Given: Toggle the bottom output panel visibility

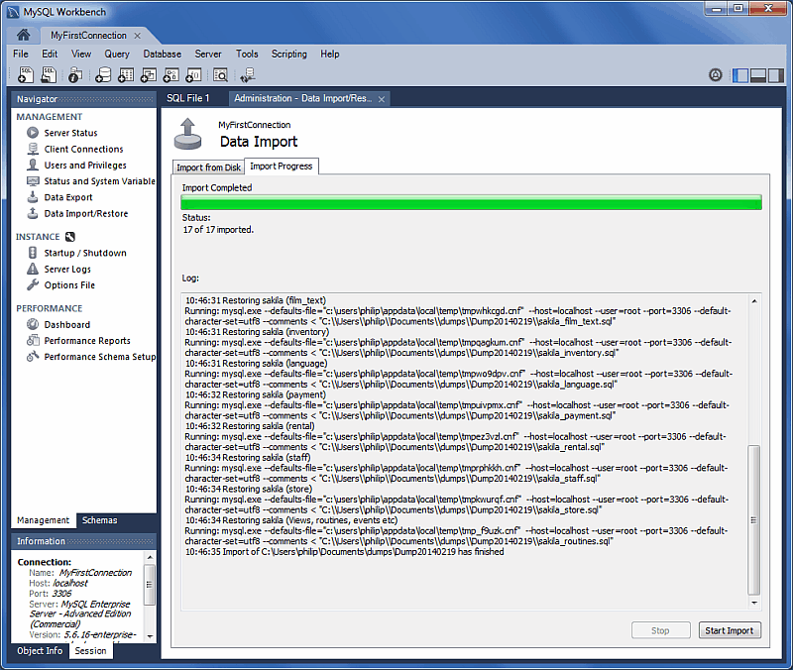Looking at the screenshot, I should click(758, 75).
